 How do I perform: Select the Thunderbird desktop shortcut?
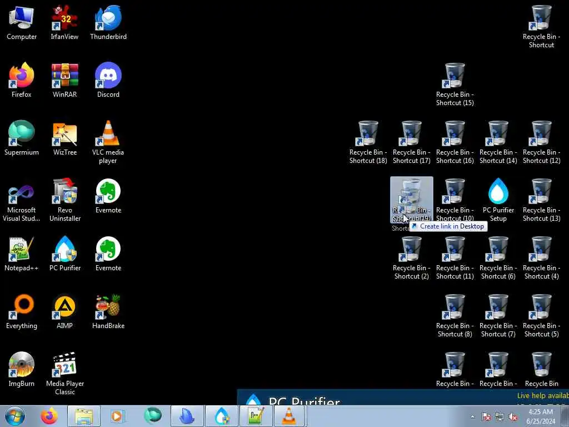(108, 22)
